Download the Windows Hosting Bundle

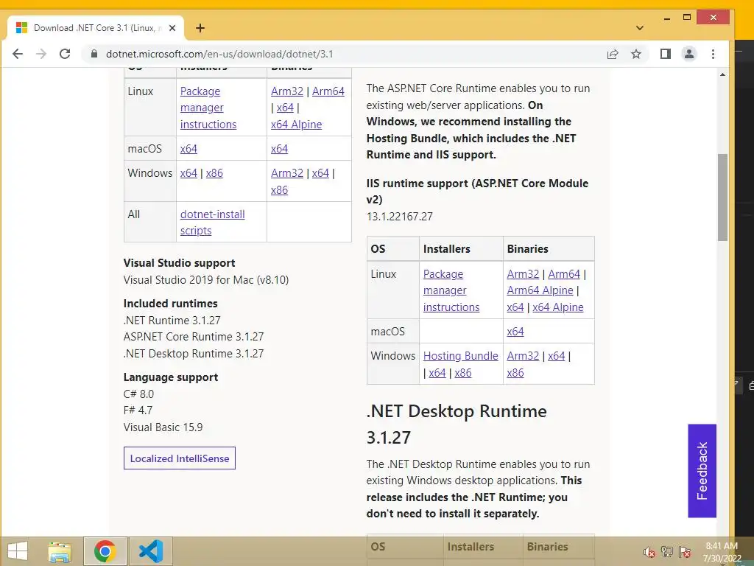coord(461,356)
